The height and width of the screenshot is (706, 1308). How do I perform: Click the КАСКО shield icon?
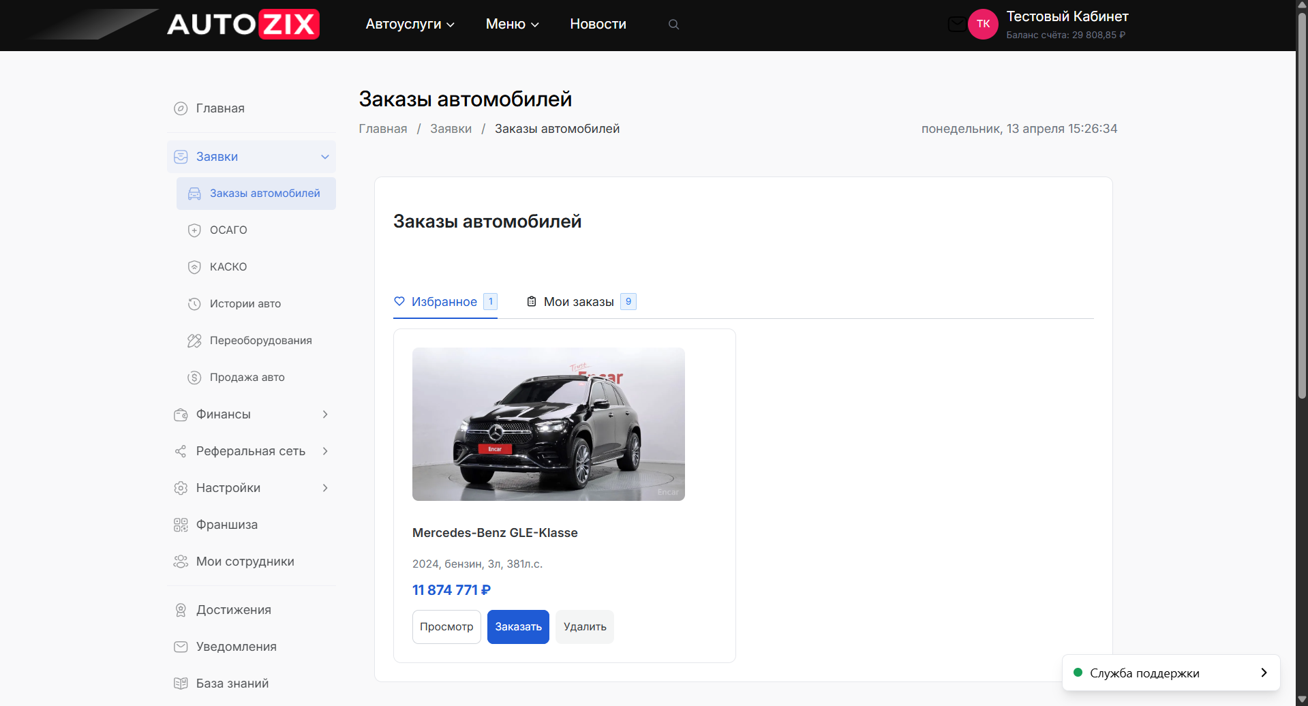point(194,267)
